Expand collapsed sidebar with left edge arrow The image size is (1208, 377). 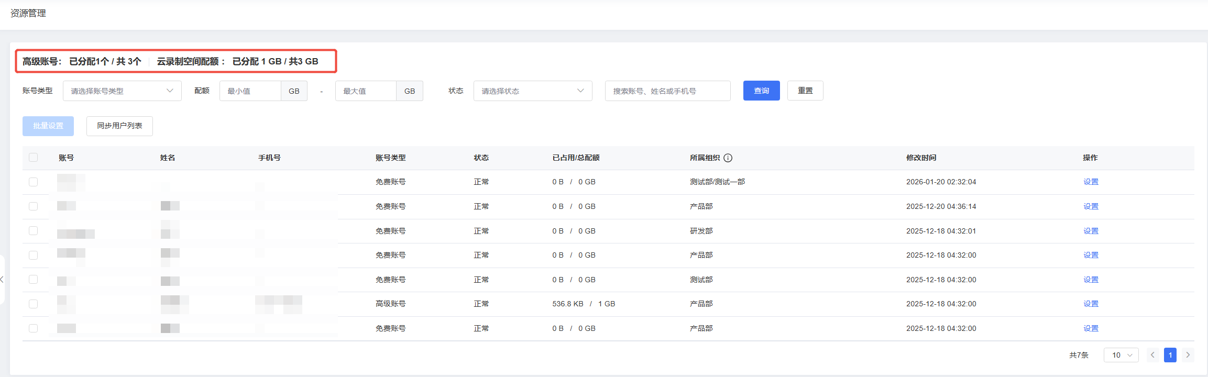pyautogui.click(x=2, y=280)
